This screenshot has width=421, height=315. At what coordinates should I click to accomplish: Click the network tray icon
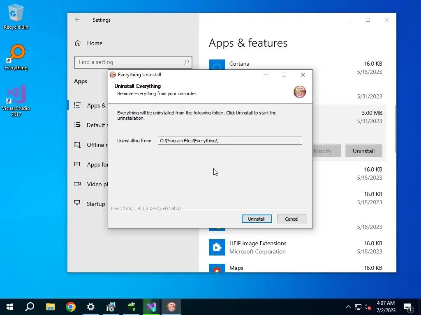358,307
